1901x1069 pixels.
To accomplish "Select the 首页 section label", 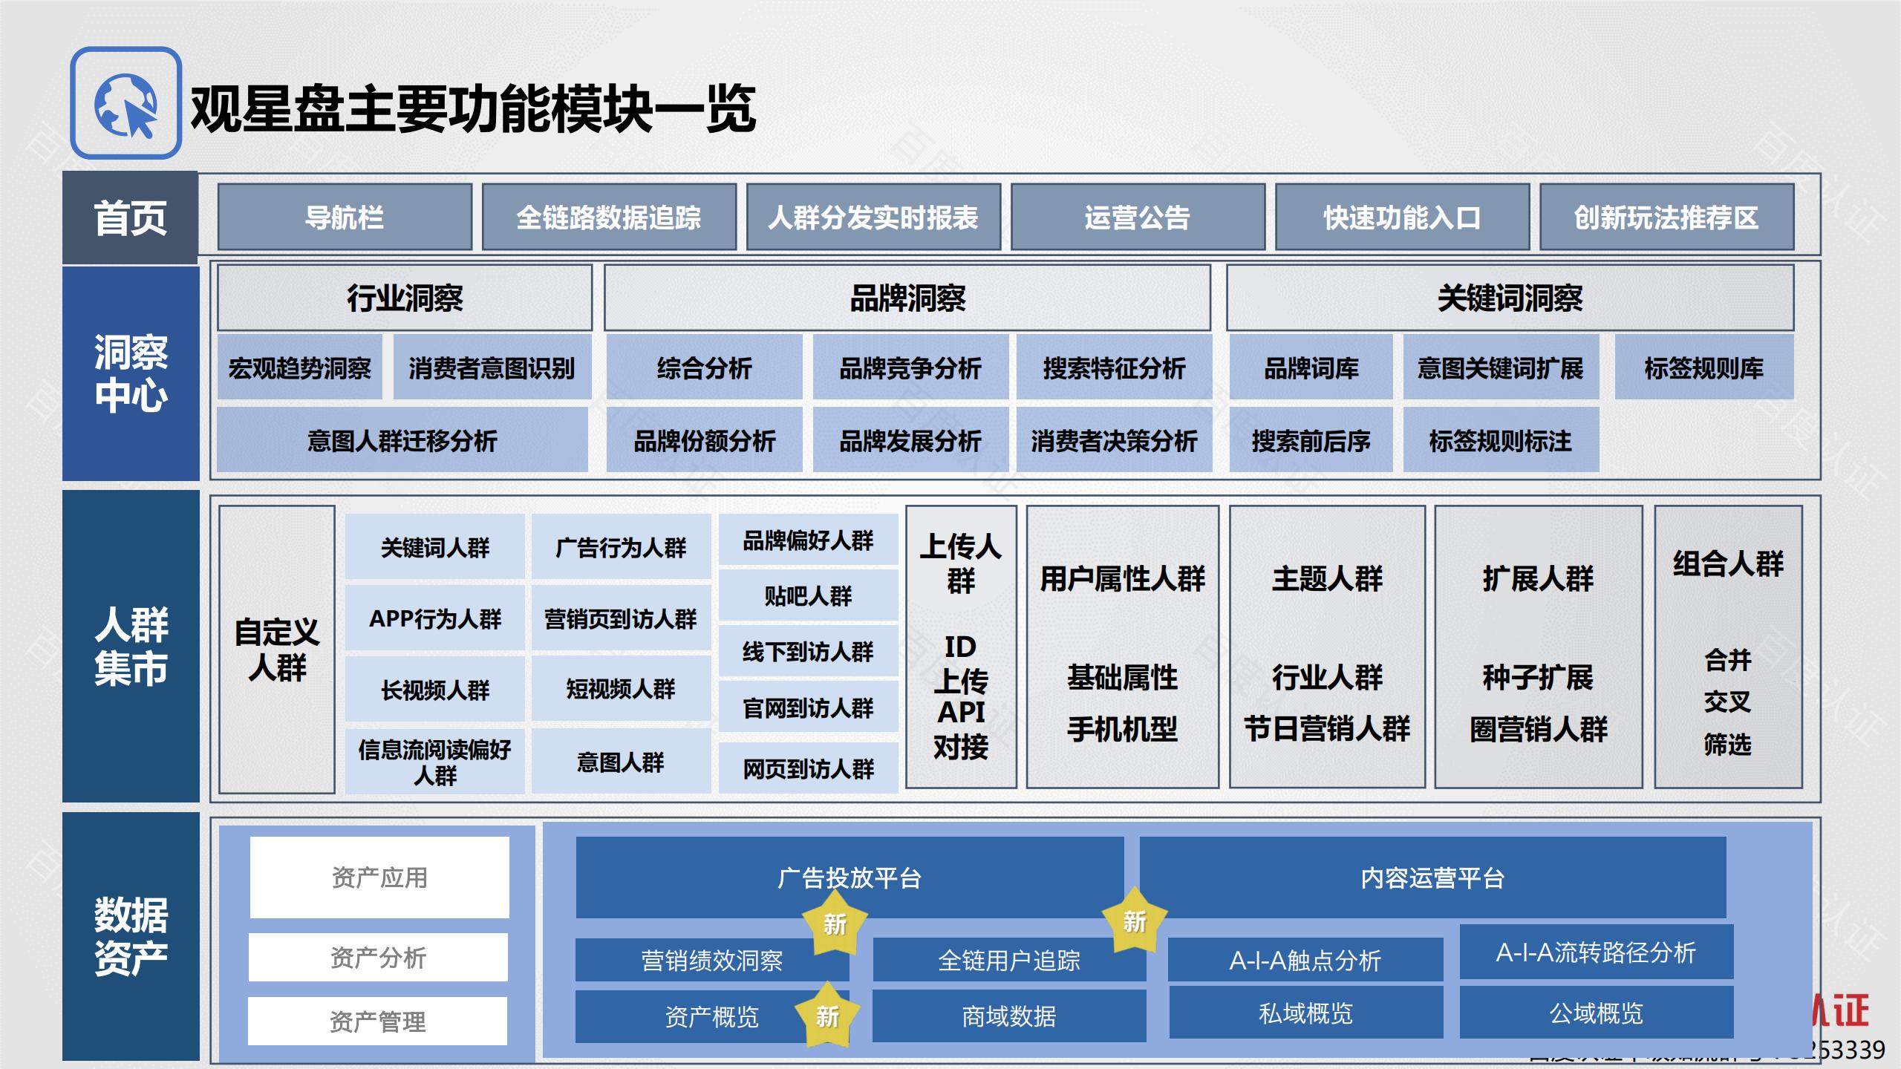I will pos(130,218).
